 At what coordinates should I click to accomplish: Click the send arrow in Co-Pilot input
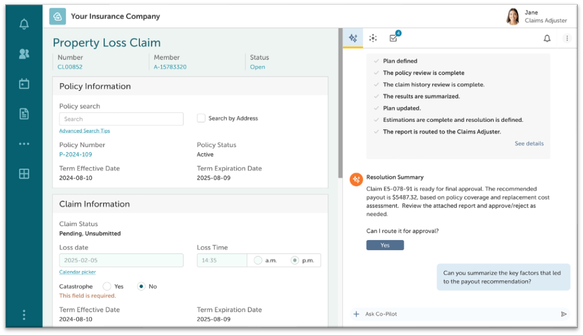point(564,315)
